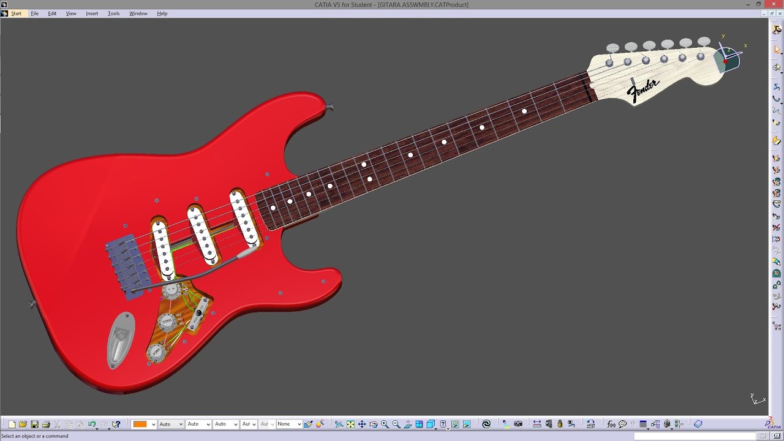Image resolution: width=784 pixels, height=441 pixels.
Task: Open the third Auto dropdown in graphic properties
Action: pos(226,424)
